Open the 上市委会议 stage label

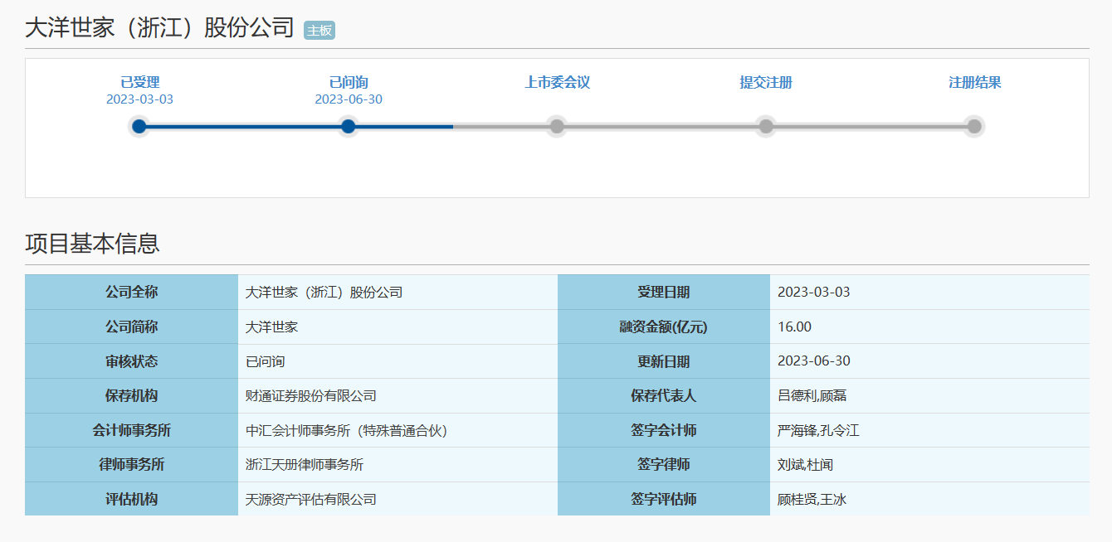(x=557, y=82)
